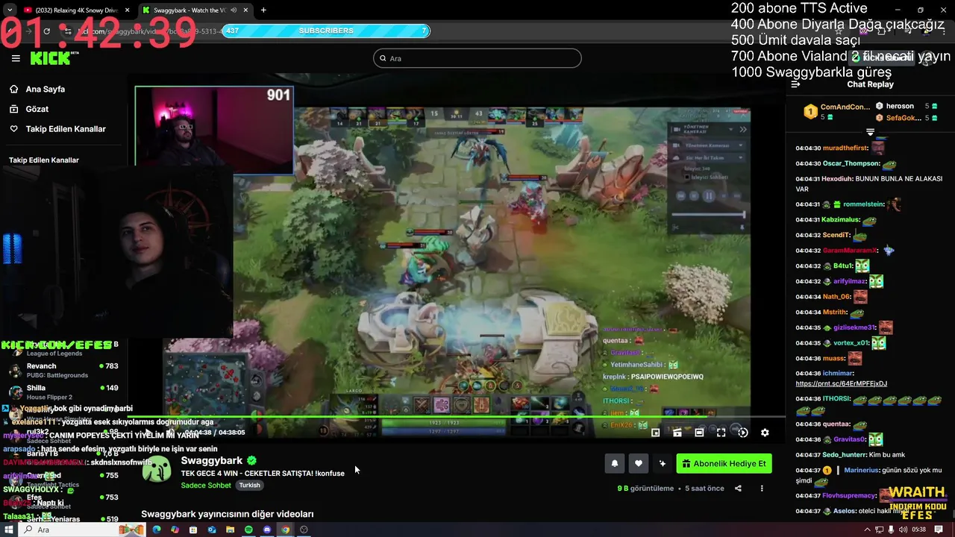Open the clock showing 05:38
The image size is (955, 537).
[x=918, y=530]
